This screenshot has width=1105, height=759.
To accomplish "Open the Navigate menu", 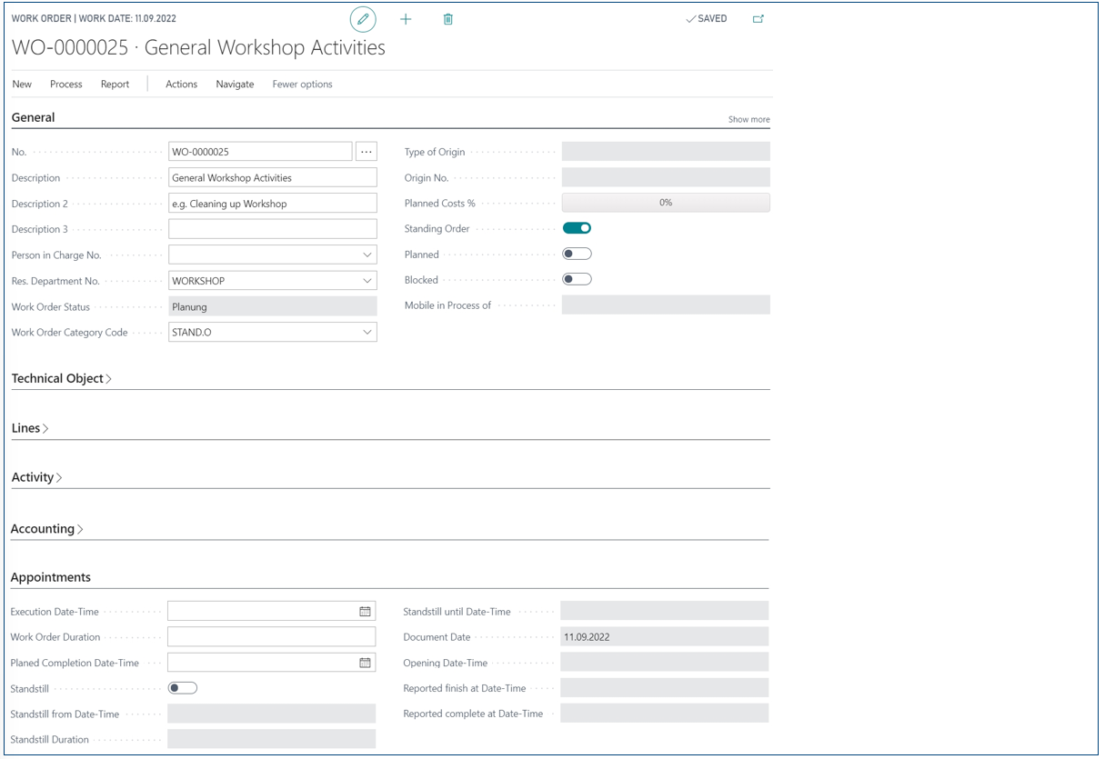I will [235, 85].
